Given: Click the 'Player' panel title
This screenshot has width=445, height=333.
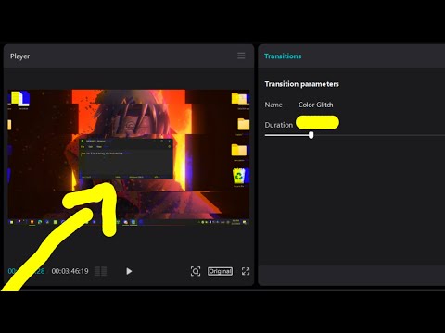Looking at the screenshot, I should pyautogui.click(x=20, y=56).
